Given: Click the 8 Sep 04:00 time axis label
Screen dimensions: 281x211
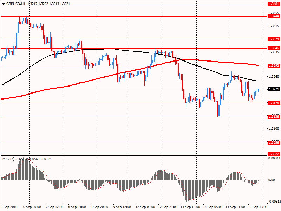Looking at the screenshot, I should 77,207.
